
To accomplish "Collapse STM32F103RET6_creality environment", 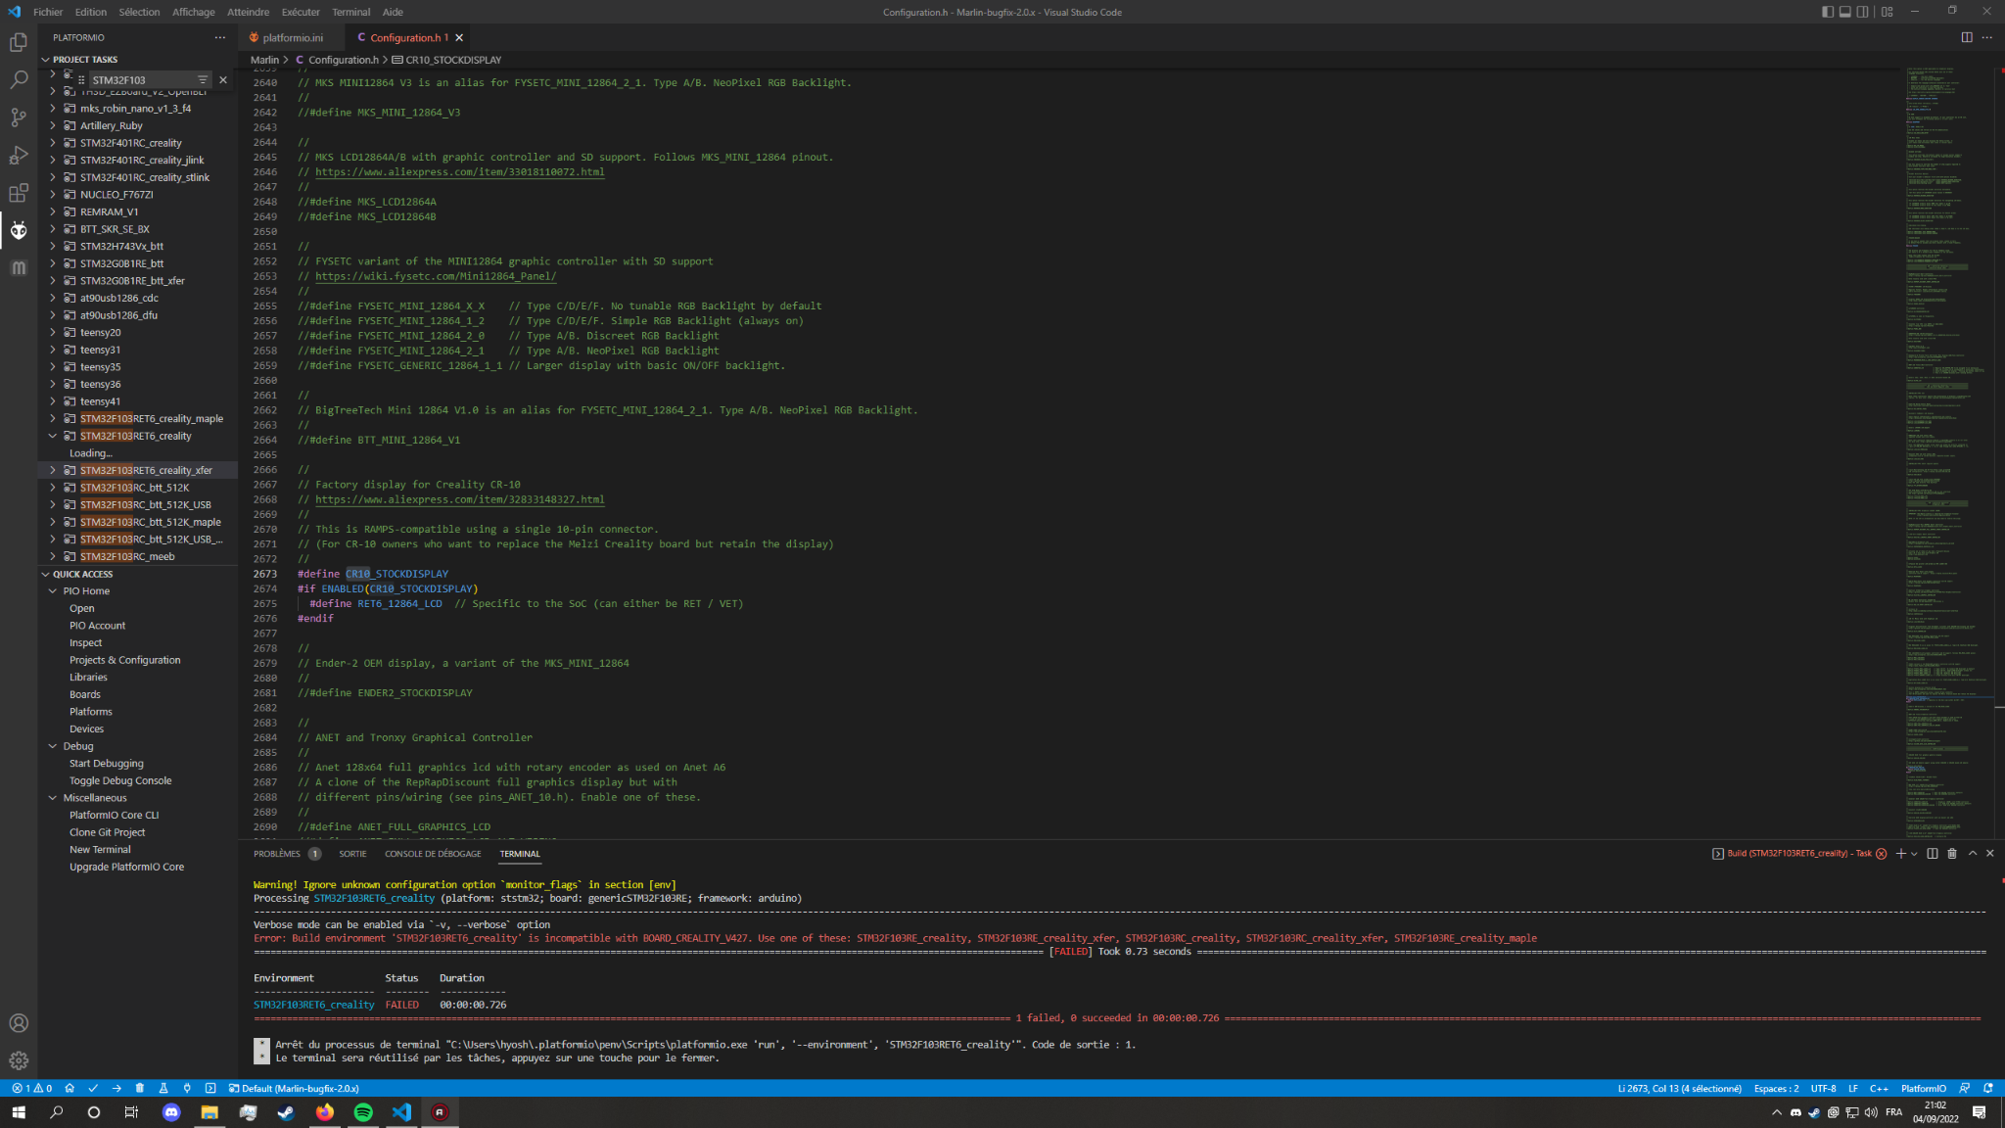I will tap(53, 436).
